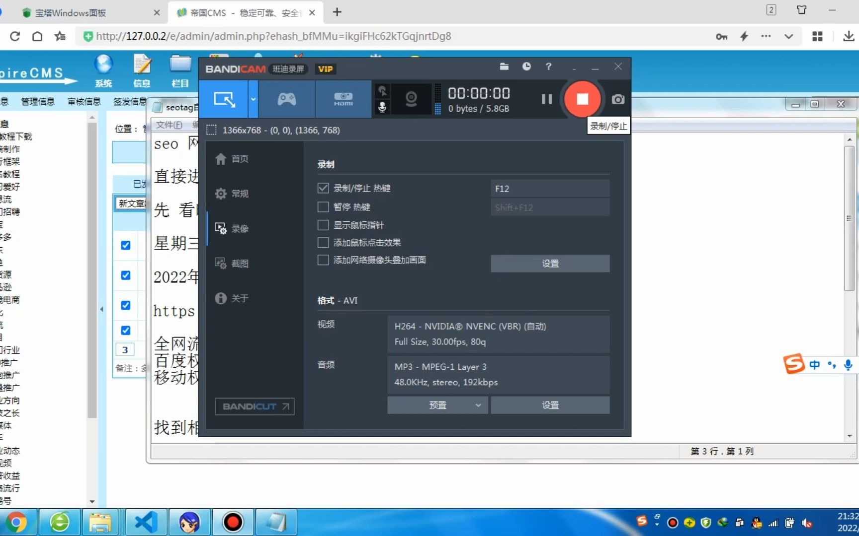Bookmark page with star icon
This screenshot has height=536, width=859.
click(x=60, y=36)
